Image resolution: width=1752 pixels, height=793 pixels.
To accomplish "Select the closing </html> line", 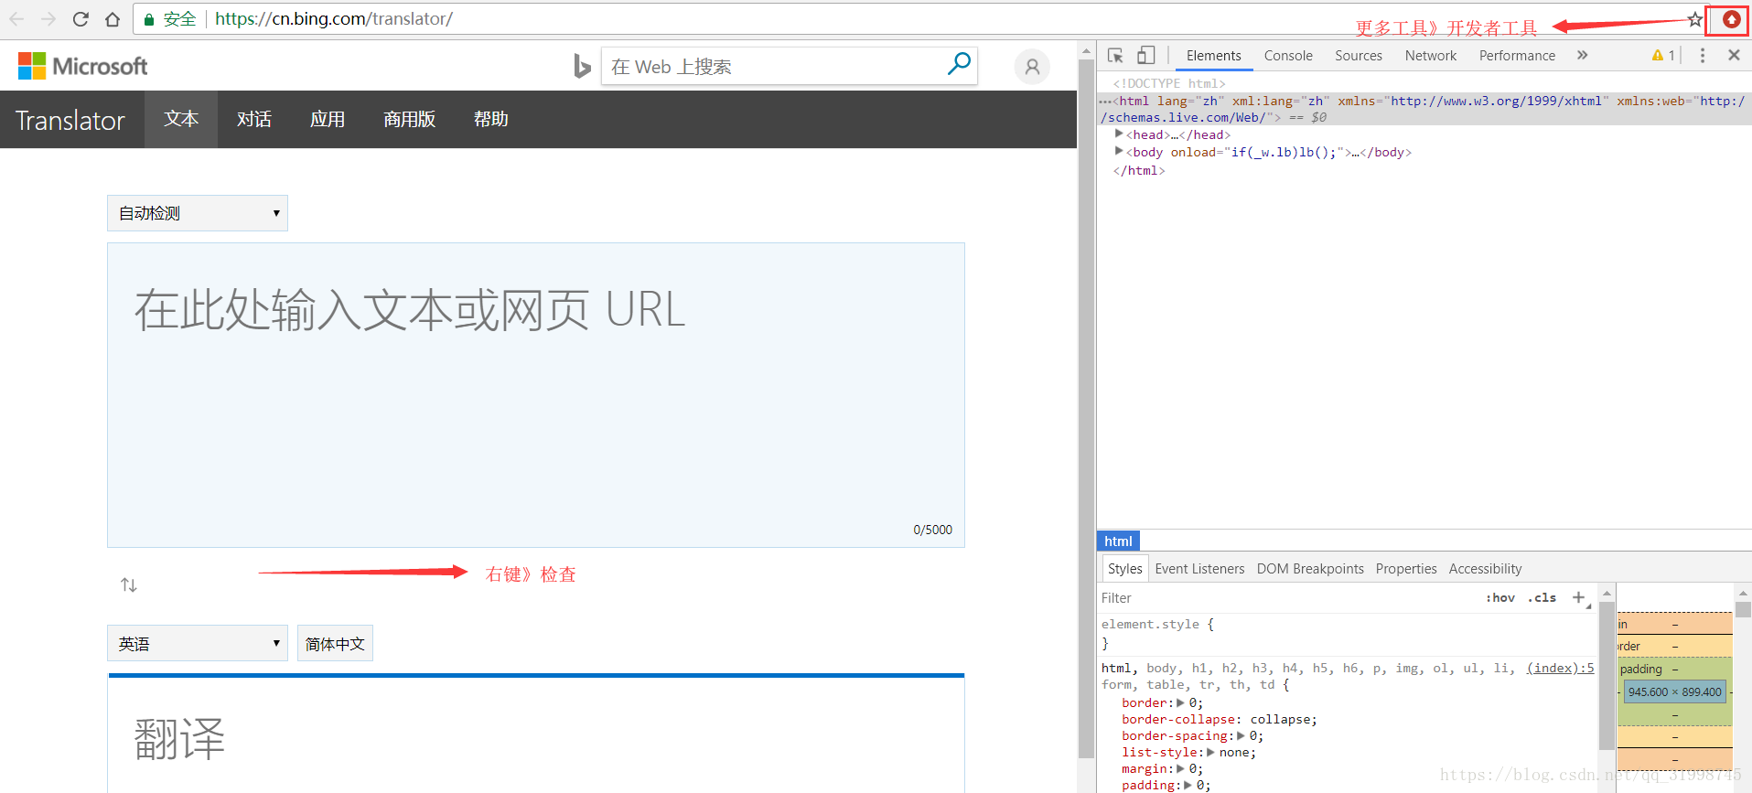I will (x=1139, y=170).
